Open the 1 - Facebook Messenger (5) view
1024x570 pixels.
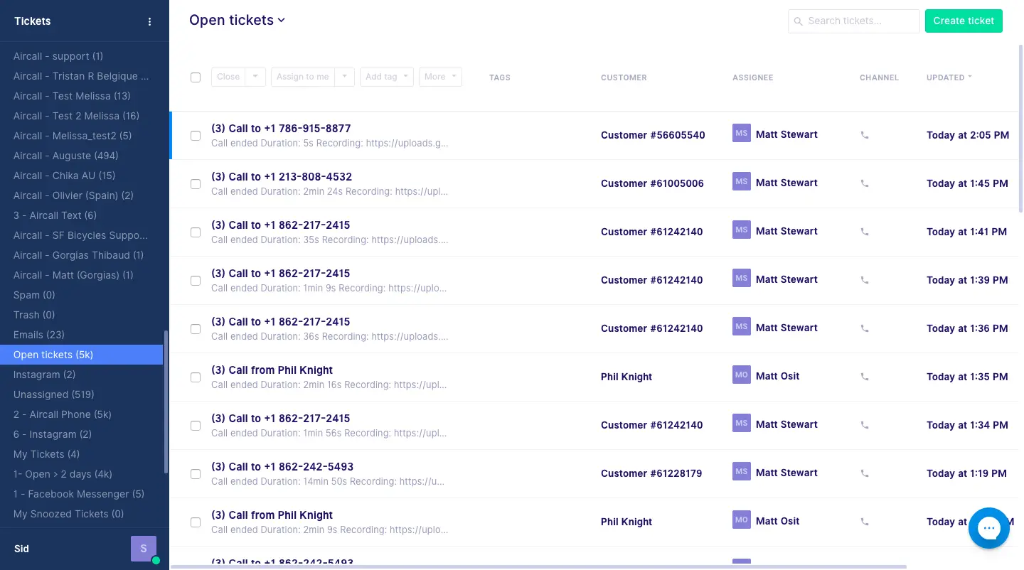79,494
